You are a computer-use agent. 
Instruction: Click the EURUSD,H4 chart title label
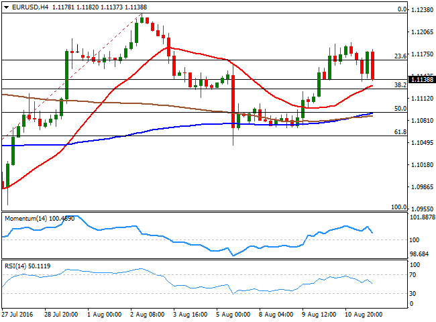25,7
